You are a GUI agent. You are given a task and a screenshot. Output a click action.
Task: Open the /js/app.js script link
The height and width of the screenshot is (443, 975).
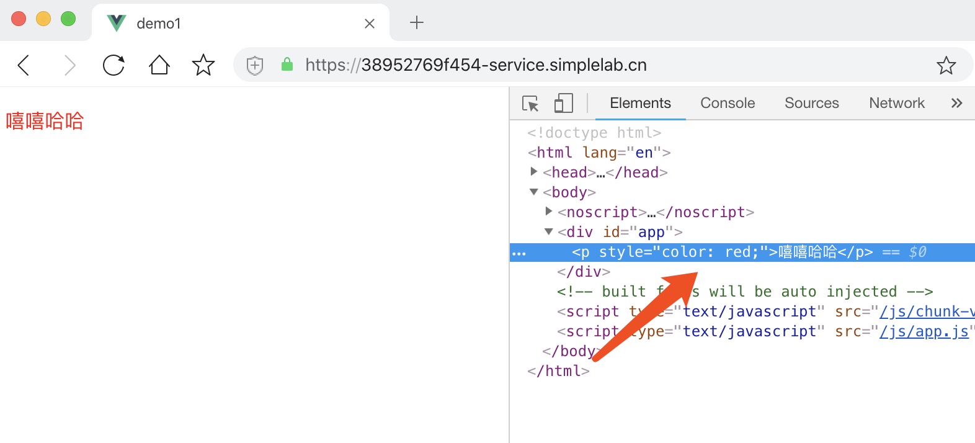tap(924, 332)
